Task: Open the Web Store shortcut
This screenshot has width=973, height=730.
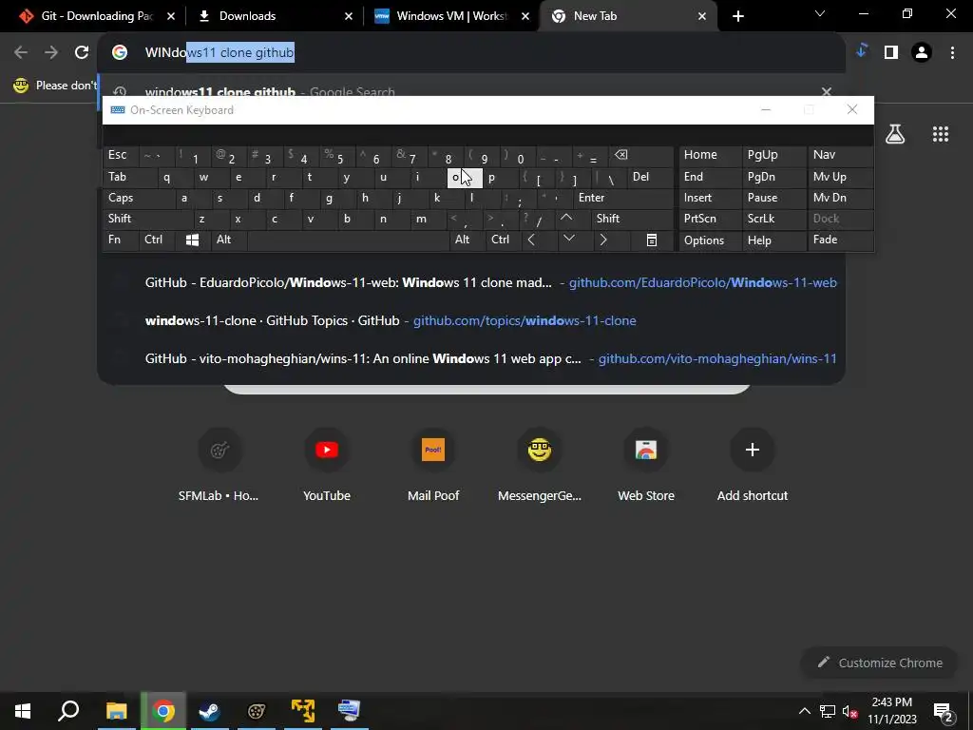Action: point(646,464)
